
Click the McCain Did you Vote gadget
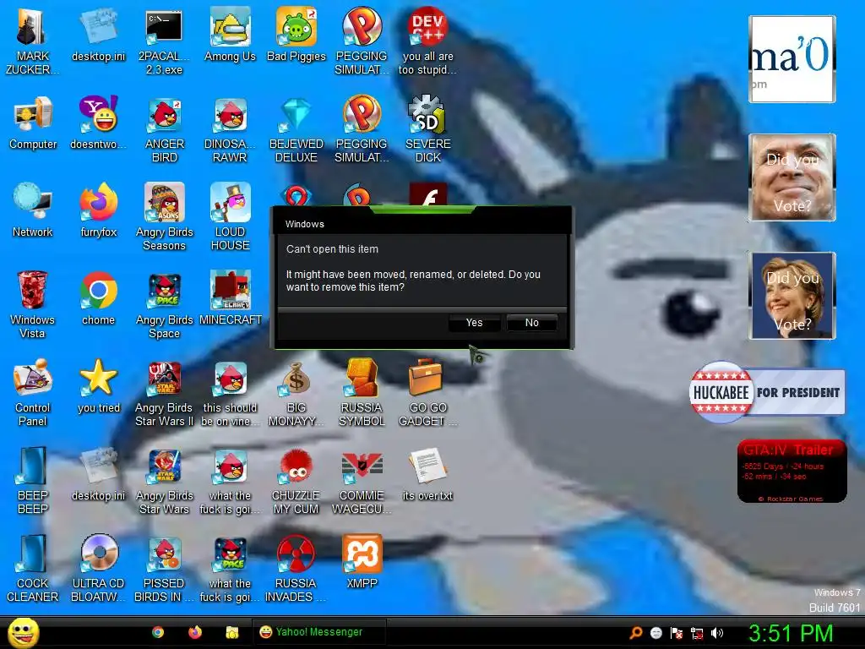[x=792, y=177]
